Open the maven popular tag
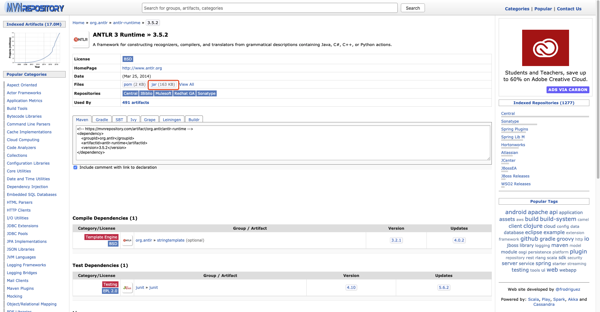This screenshot has width=600, height=312. tap(559, 245)
